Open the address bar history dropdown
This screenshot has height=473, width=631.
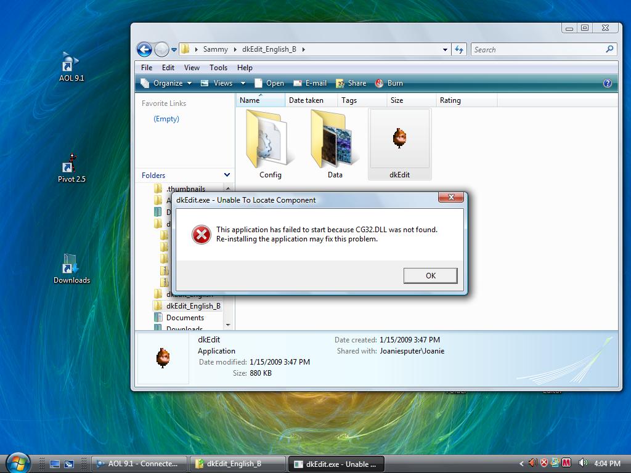(445, 49)
